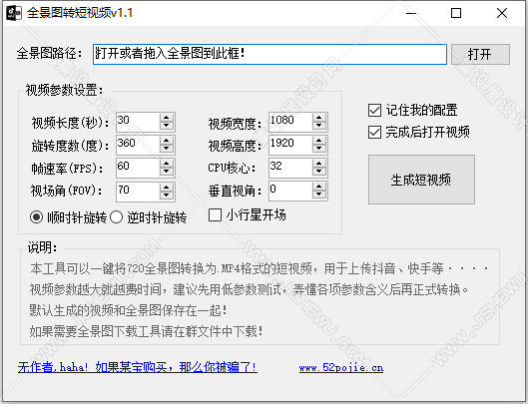Increase 视频宽度 using up arrow
This screenshot has width=528, height=404.
[319, 118]
